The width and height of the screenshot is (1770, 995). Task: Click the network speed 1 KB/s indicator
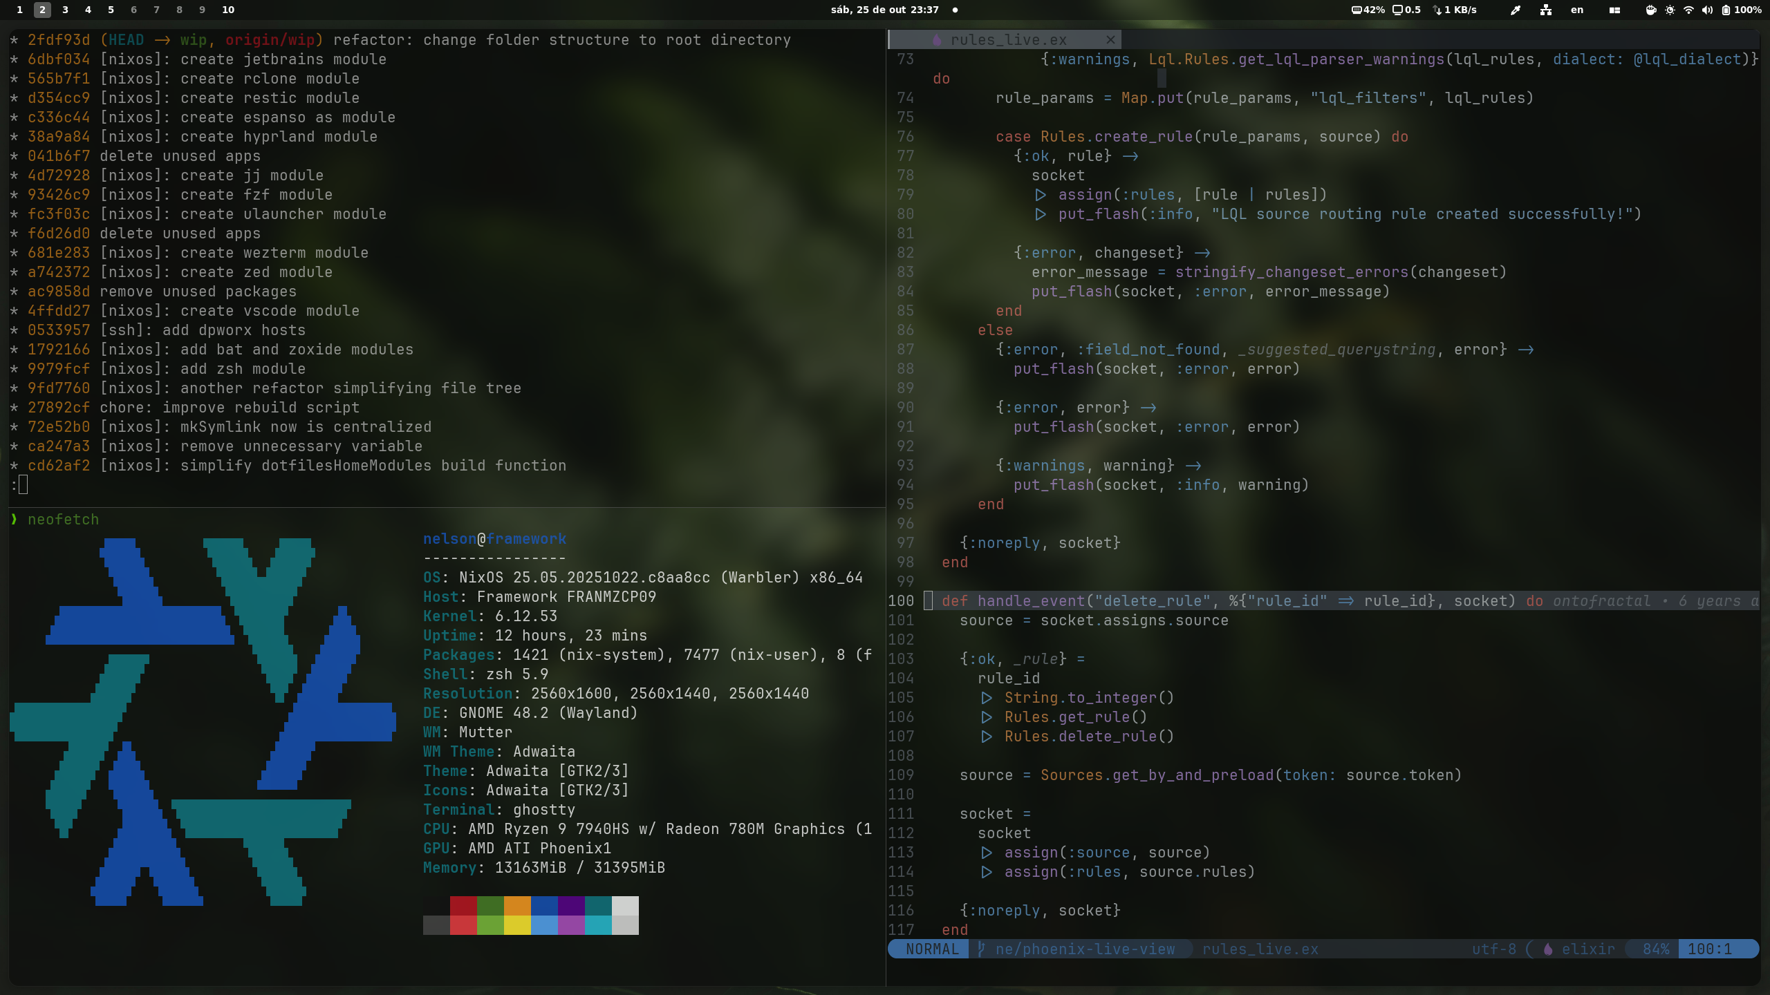pyautogui.click(x=1455, y=10)
